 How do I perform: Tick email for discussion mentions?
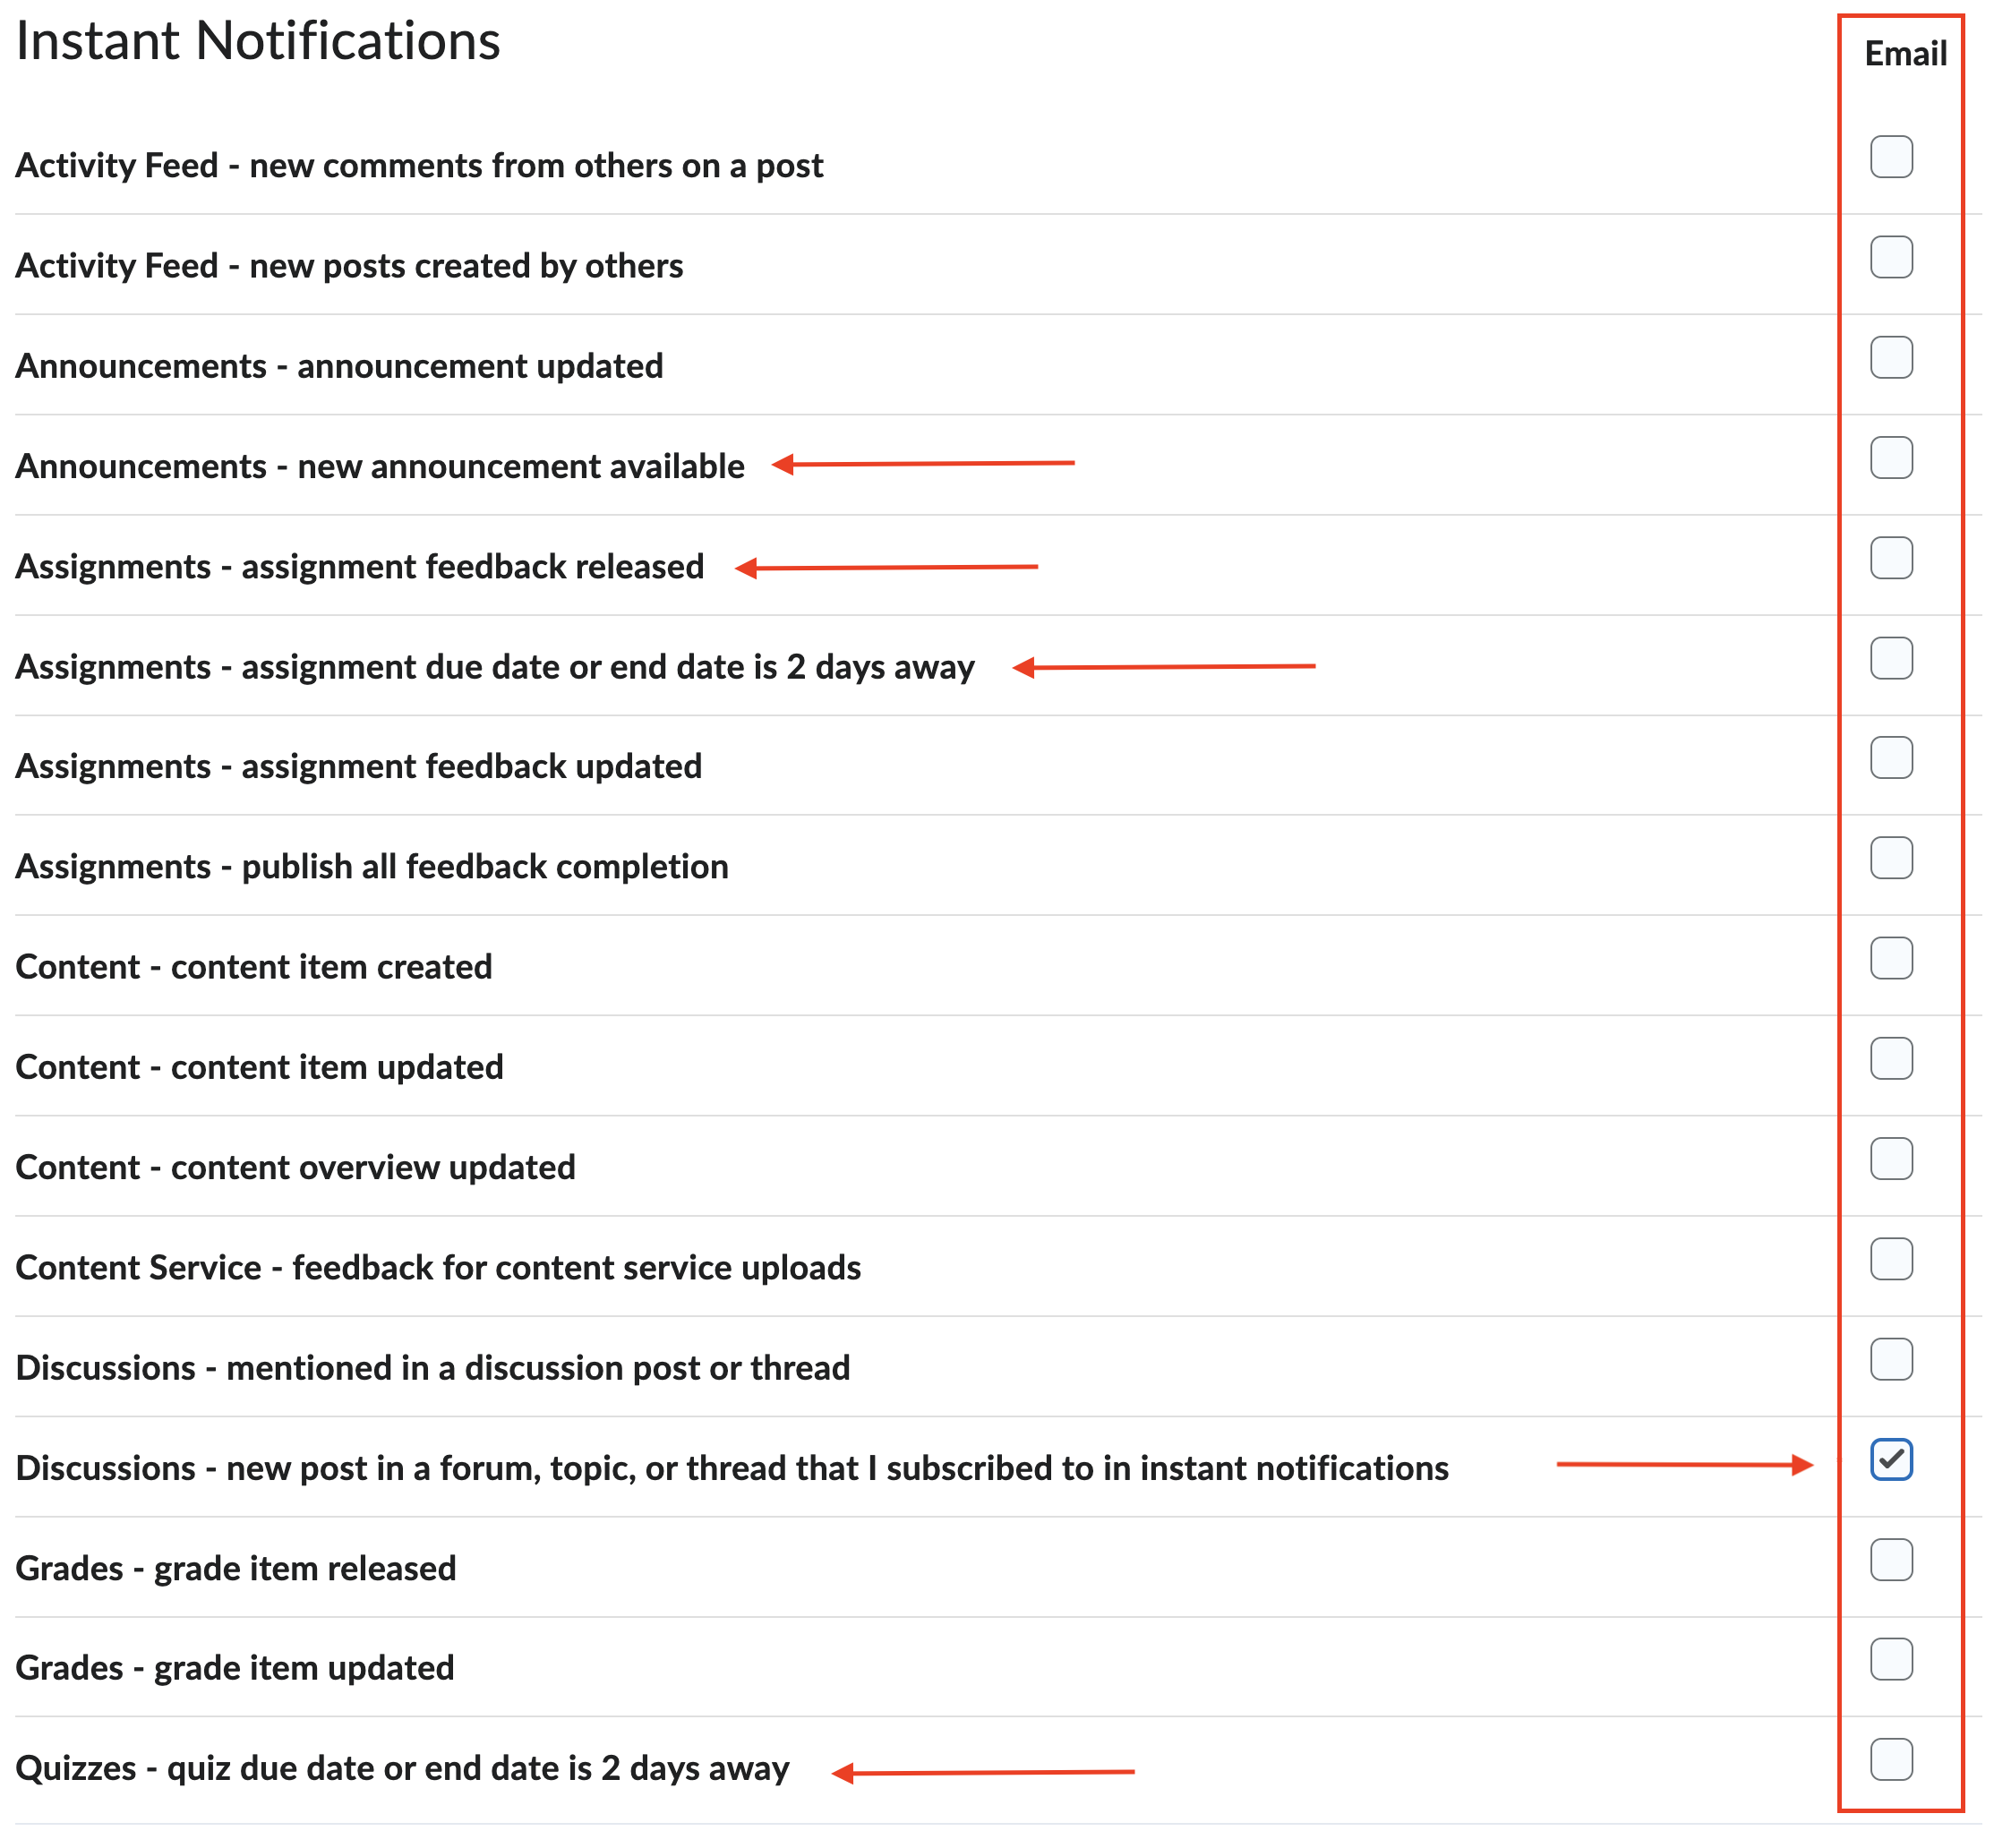pyautogui.click(x=1890, y=1359)
